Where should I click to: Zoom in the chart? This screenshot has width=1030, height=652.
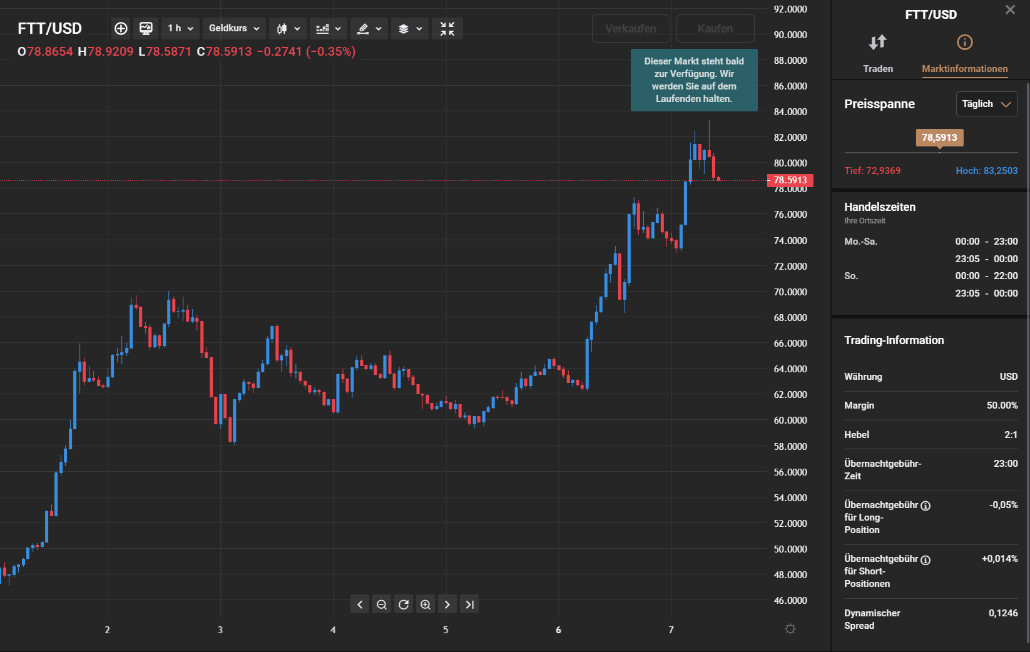(426, 604)
